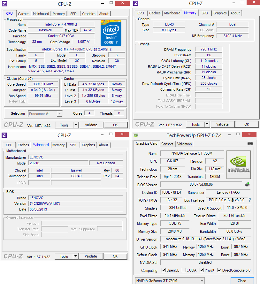Viewport: 260px width, 284px height.
Task: Launch the PCI-E render test question mark icon
Action: 249,200
